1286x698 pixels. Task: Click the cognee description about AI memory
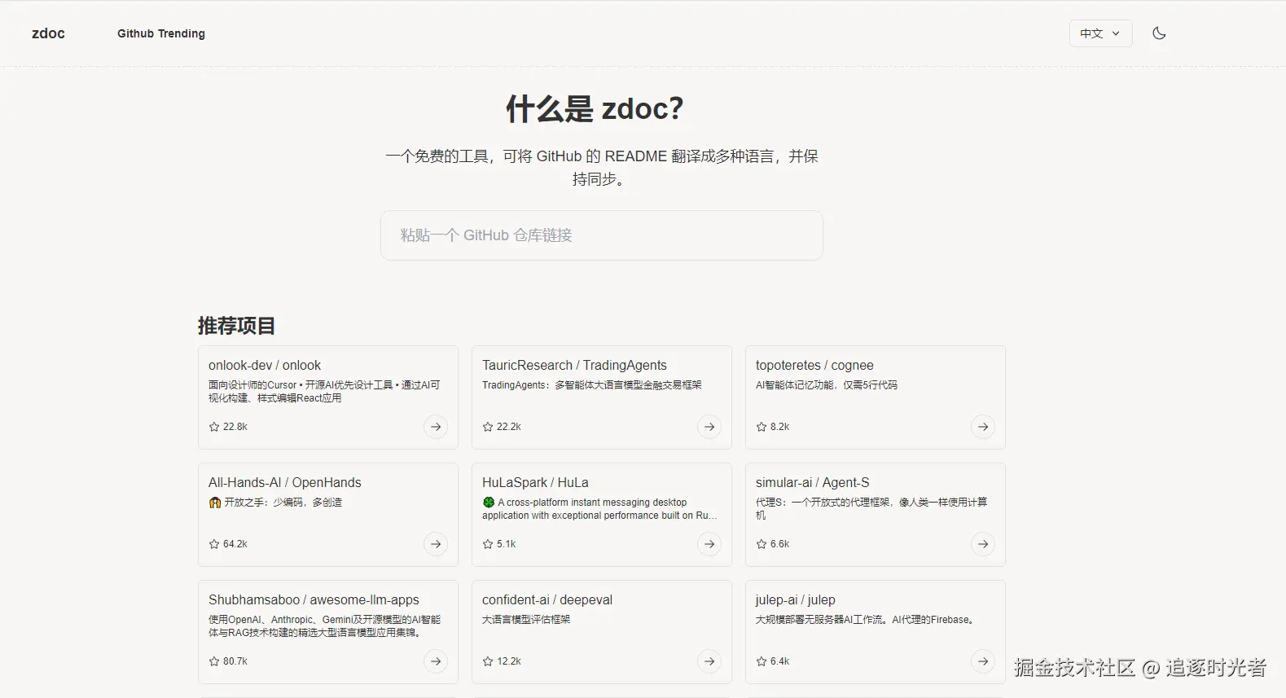click(827, 385)
